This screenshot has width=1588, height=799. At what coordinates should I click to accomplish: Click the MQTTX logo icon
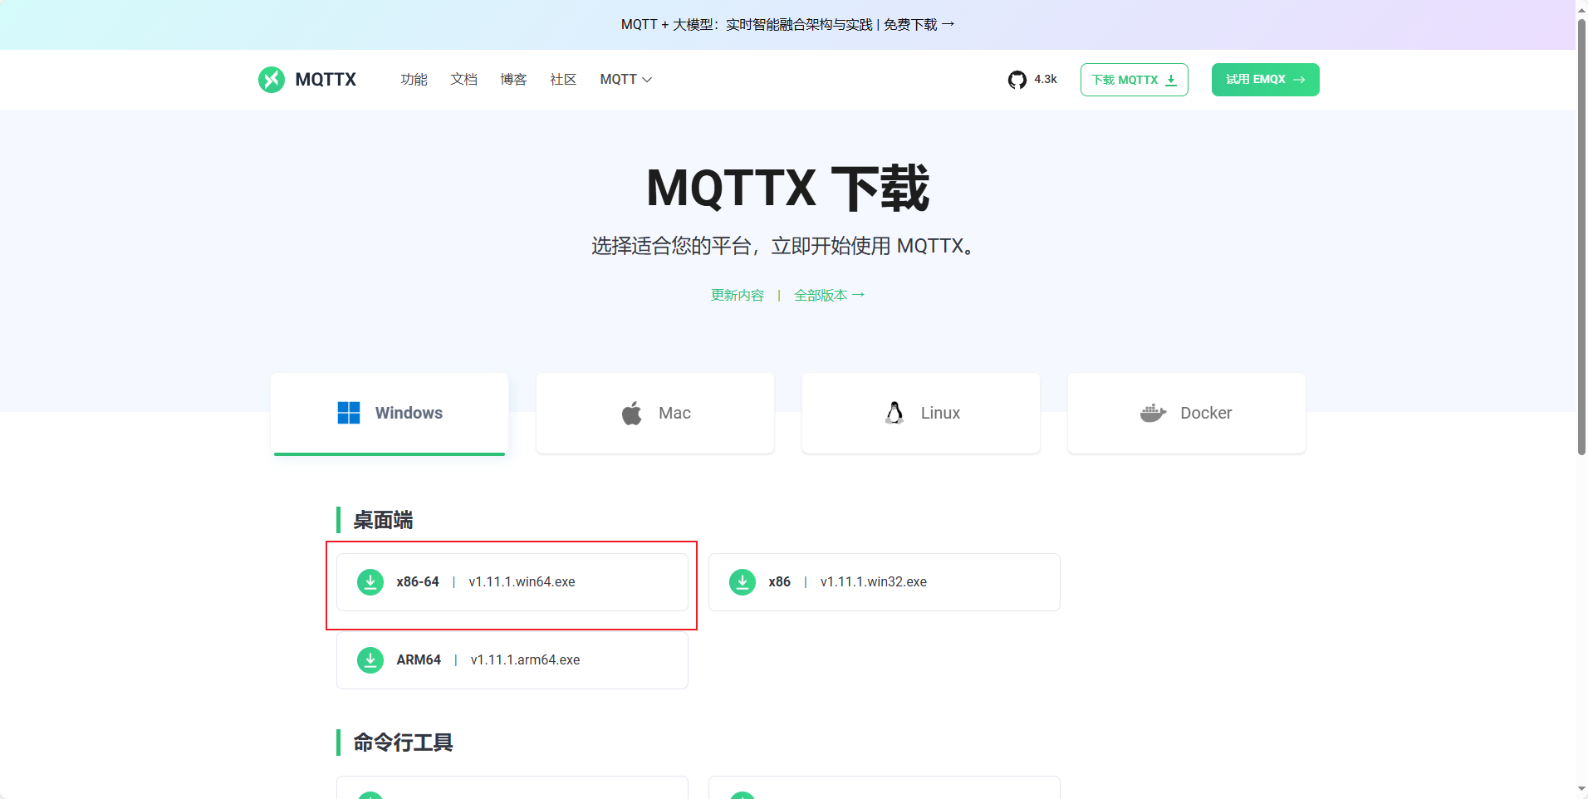click(x=271, y=80)
